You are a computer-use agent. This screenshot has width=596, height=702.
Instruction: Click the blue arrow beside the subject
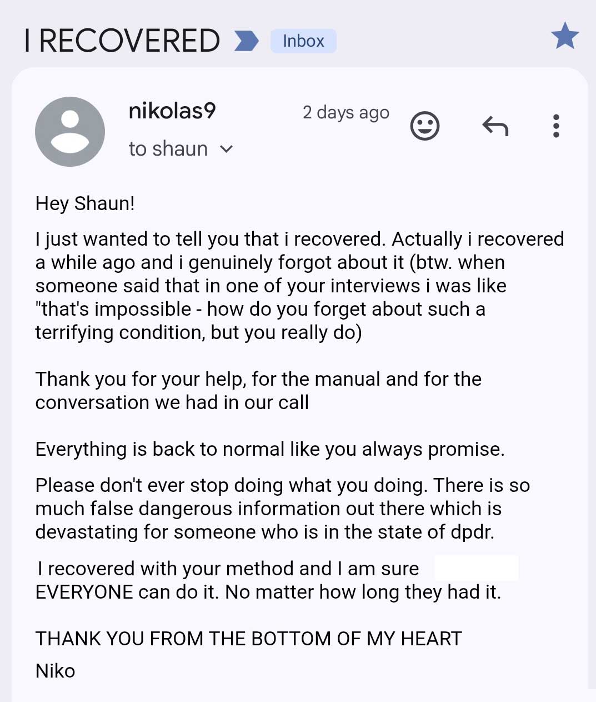[245, 40]
